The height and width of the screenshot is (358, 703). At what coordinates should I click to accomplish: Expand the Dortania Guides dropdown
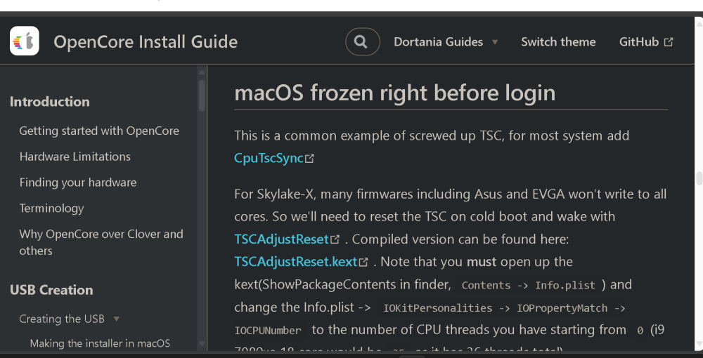coord(446,42)
